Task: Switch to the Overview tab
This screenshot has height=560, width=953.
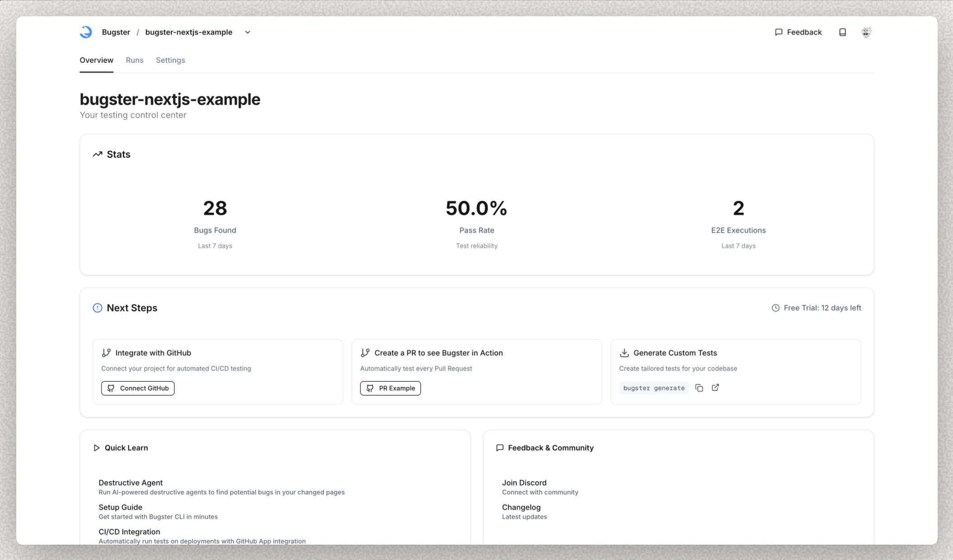Action: [x=97, y=60]
